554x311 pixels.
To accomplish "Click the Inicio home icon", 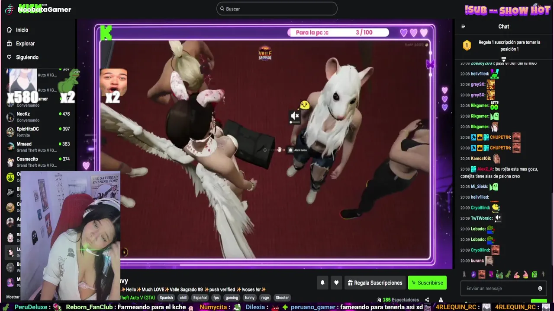I will (x=9, y=30).
